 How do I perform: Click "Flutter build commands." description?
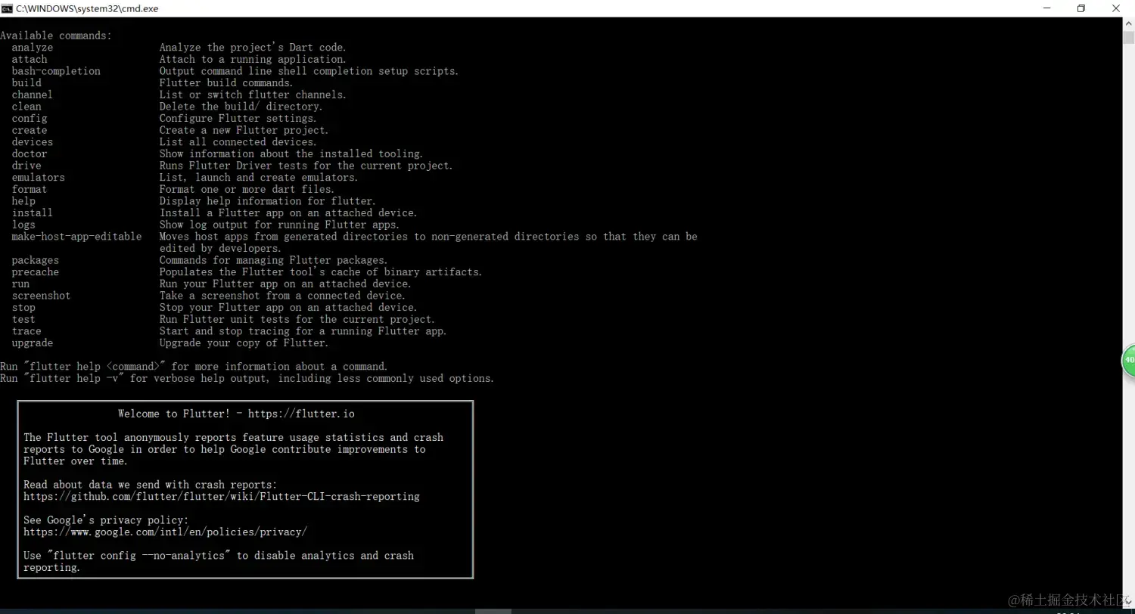226,83
